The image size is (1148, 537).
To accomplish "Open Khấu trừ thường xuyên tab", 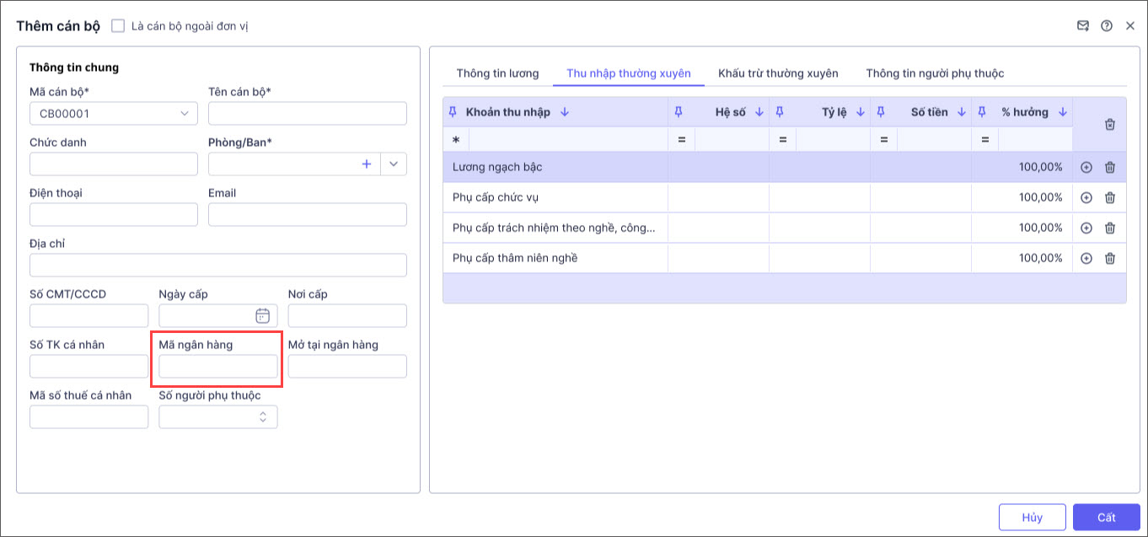I will [778, 73].
